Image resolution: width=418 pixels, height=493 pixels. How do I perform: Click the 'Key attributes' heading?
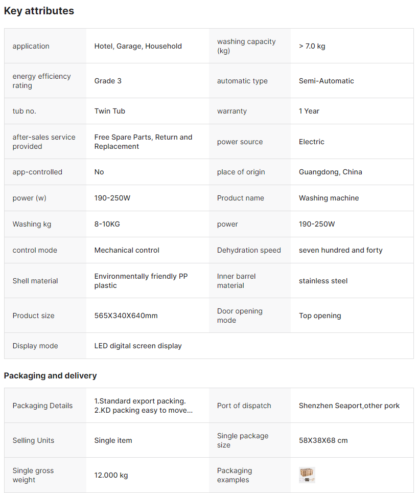39,11
